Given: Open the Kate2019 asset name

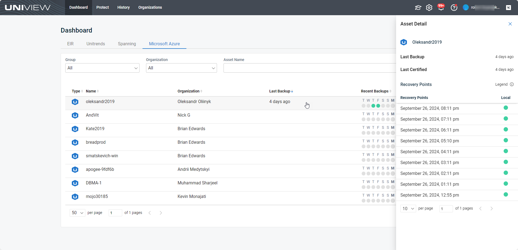Looking at the screenshot, I should coord(95,129).
